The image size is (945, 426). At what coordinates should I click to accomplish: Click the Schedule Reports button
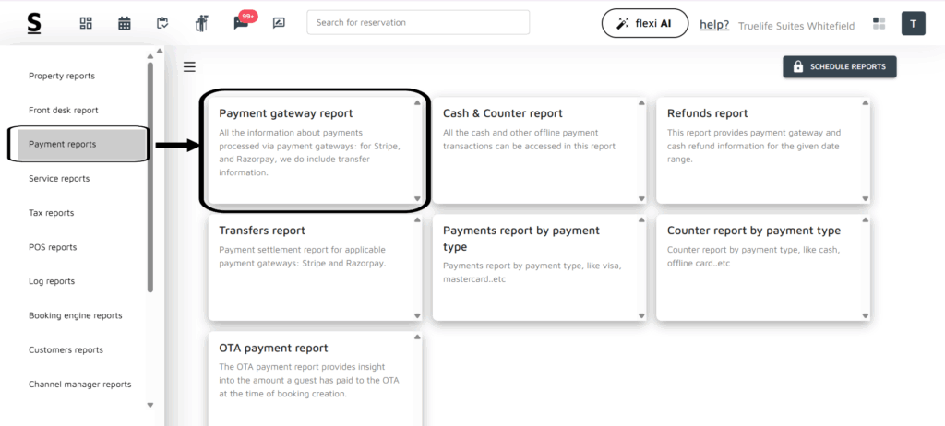839,67
